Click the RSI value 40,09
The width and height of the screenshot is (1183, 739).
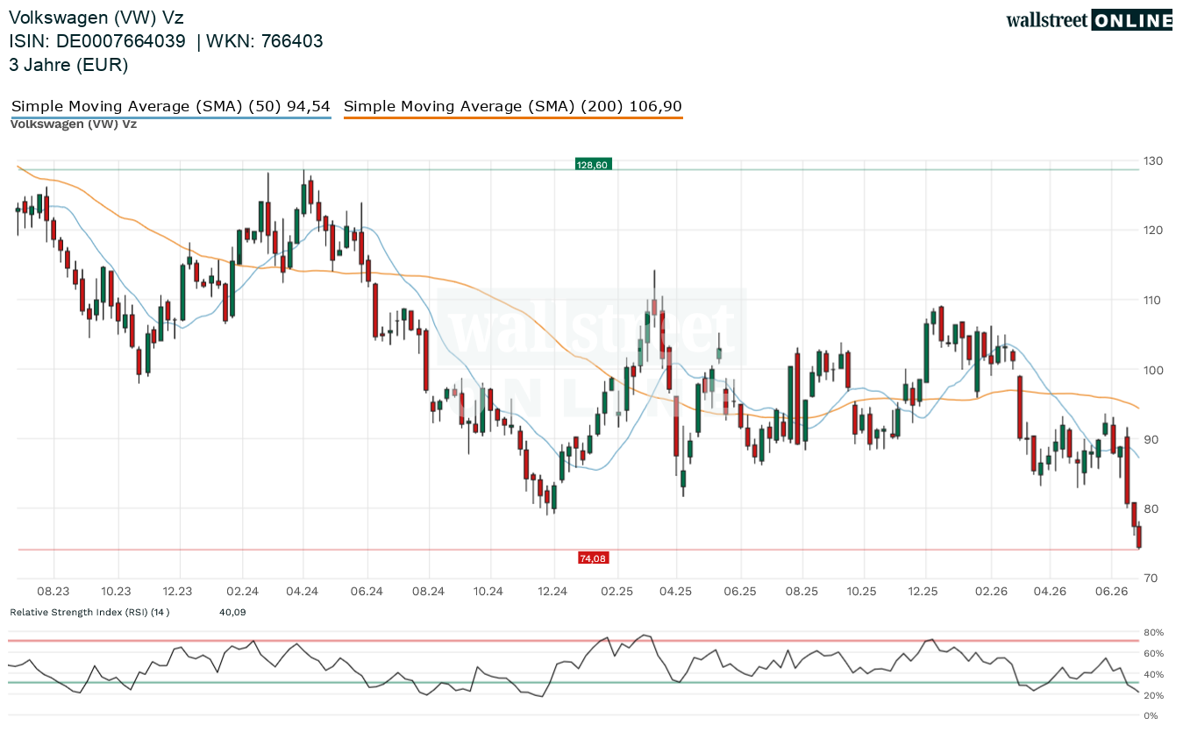[232, 611]
